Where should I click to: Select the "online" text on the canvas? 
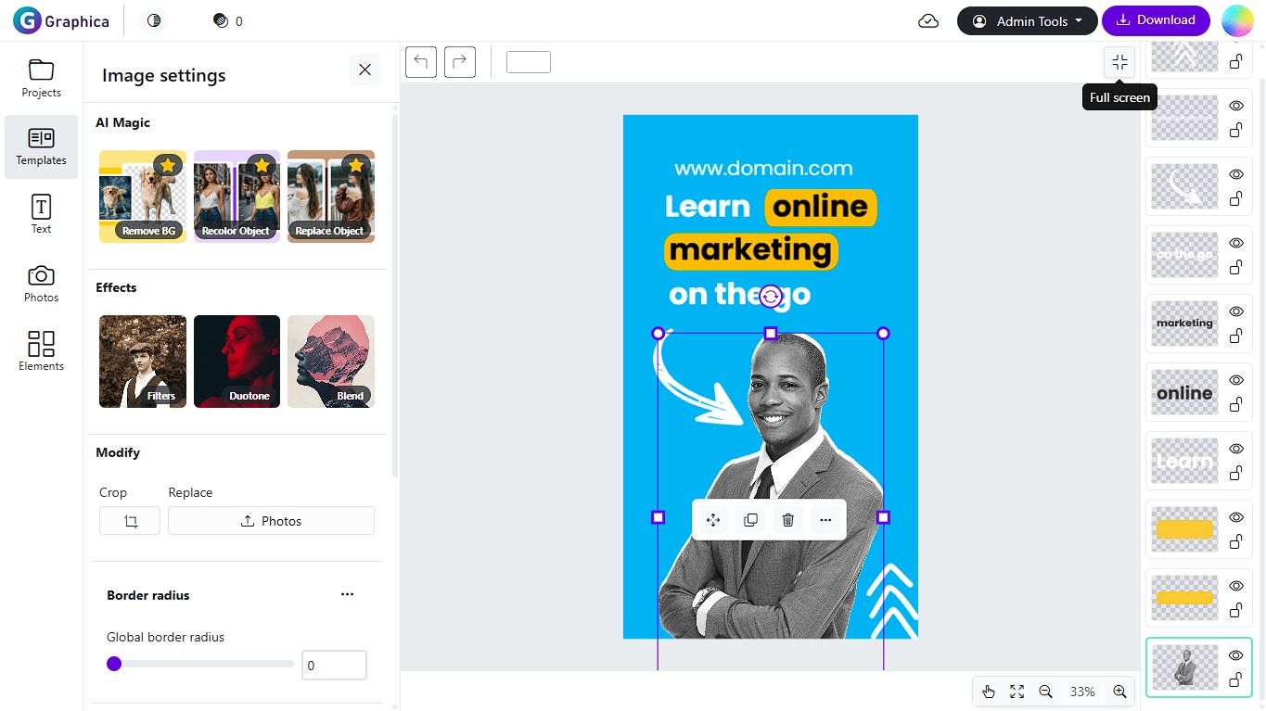pos(821,207)
